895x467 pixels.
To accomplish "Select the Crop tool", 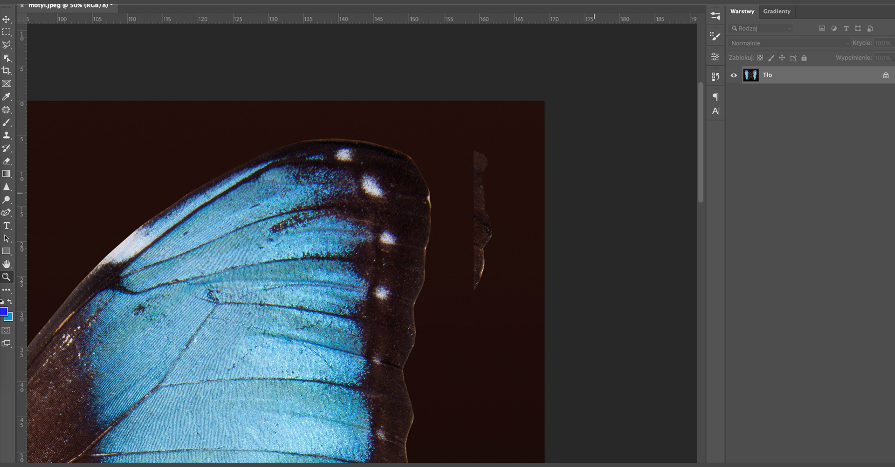I will 7,71.
